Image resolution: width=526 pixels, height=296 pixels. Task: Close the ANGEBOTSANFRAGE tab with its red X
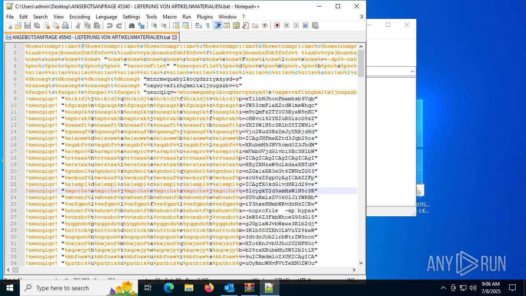175,37
